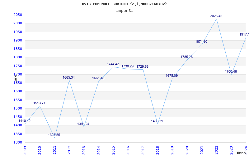Click the 2013 data label 1391.24
The height and width of the screenshot is (156, 249).
(x=83, y=124)
